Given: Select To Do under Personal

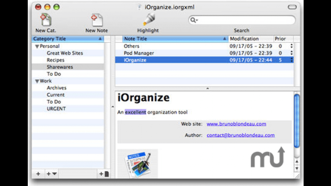Looking at the screenshot, I should pyautogui.click(x=54, y=74).
